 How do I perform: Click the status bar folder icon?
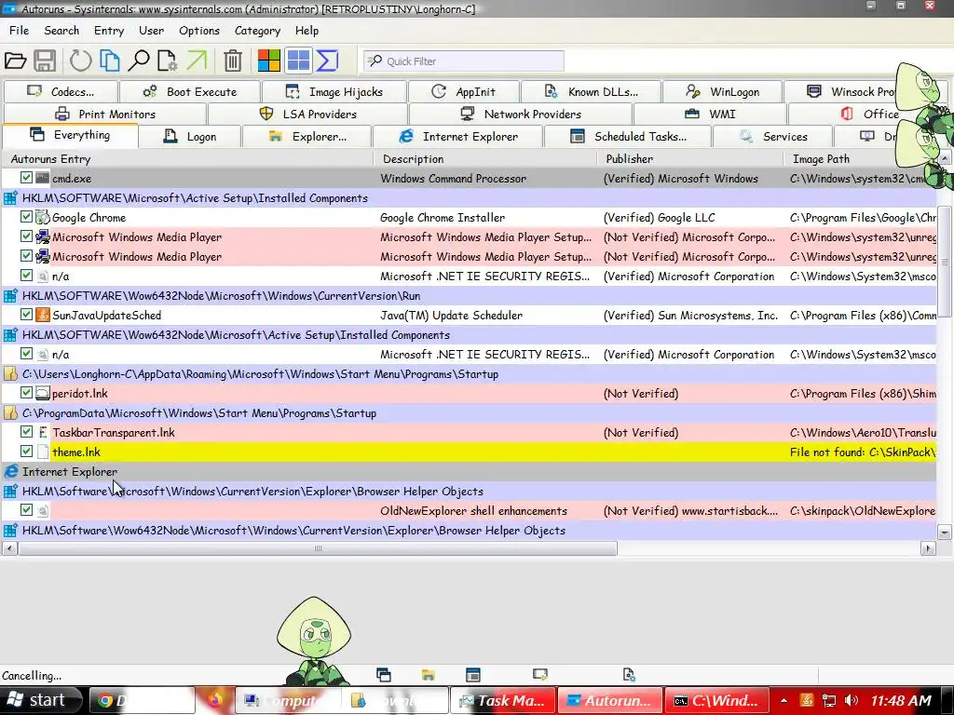click(428, 675)
